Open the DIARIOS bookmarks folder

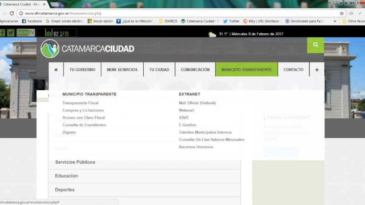tap(168, 21)
